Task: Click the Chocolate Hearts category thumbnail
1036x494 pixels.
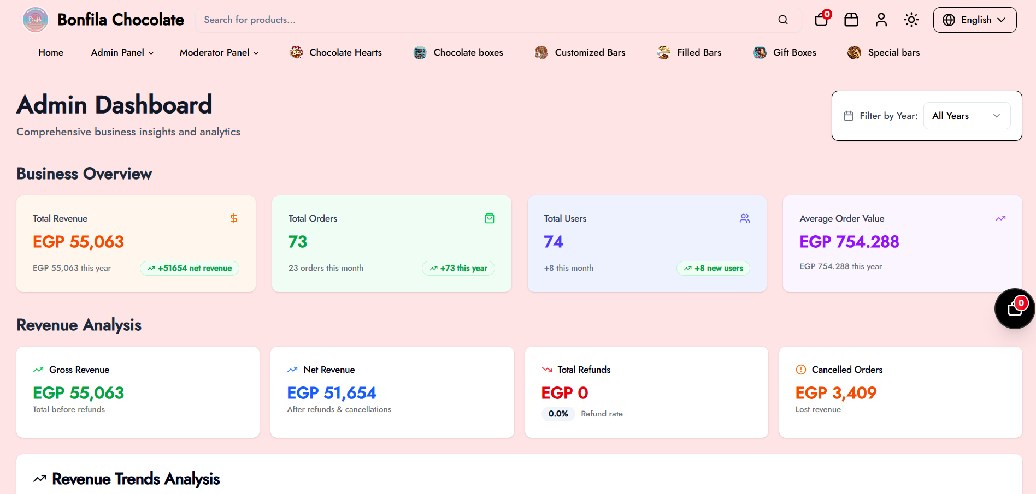Action: coord(296,52)
